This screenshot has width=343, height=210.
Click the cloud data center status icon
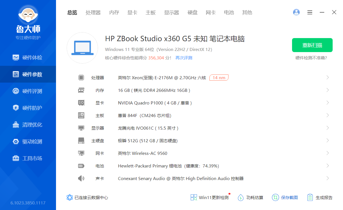(70, 197)
